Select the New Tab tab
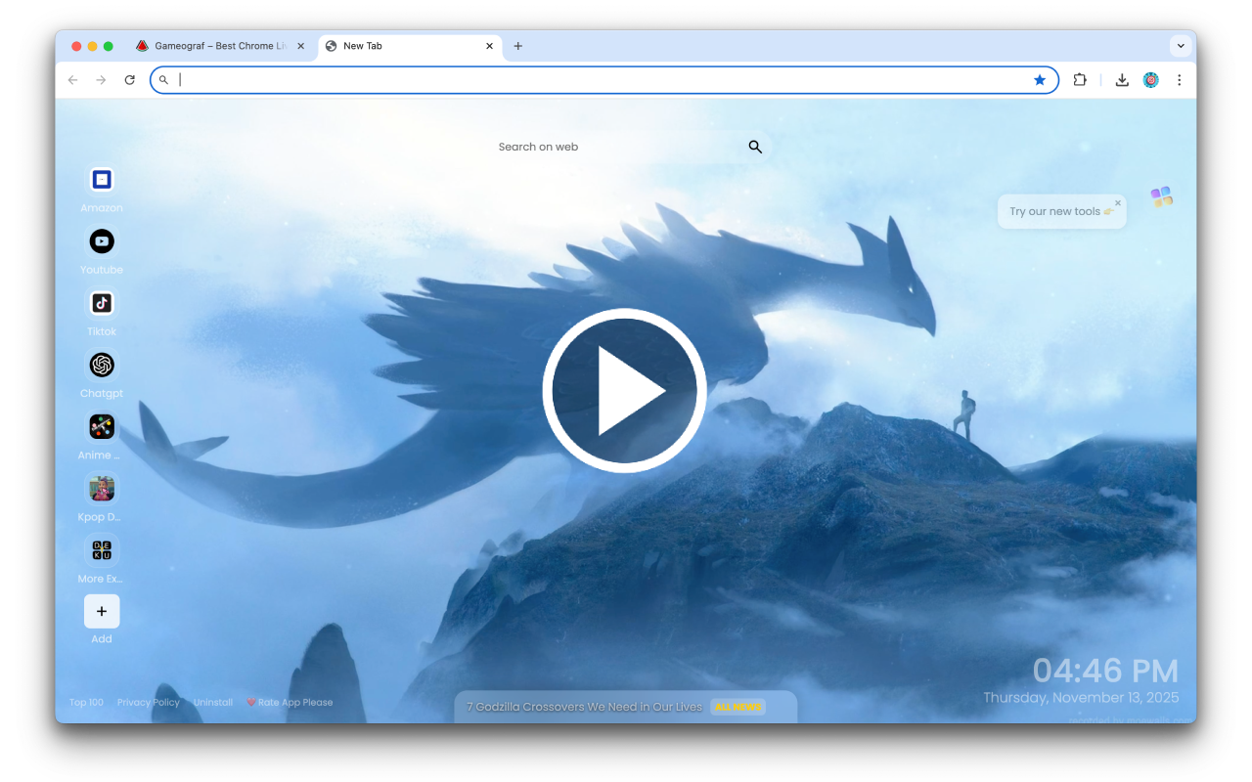 click(410, 46)
